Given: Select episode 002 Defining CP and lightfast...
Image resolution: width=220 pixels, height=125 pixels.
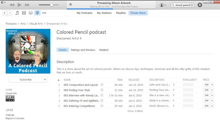Looking at the screenshot, I should (x=82, y=101).
